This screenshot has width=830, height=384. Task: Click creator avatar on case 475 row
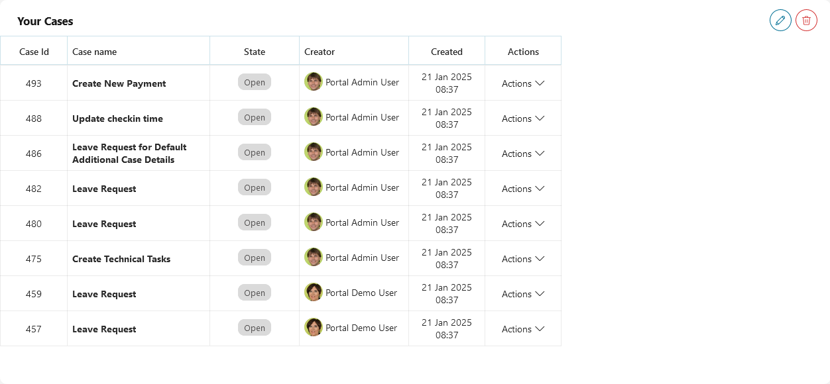click(x=314, y=258)
